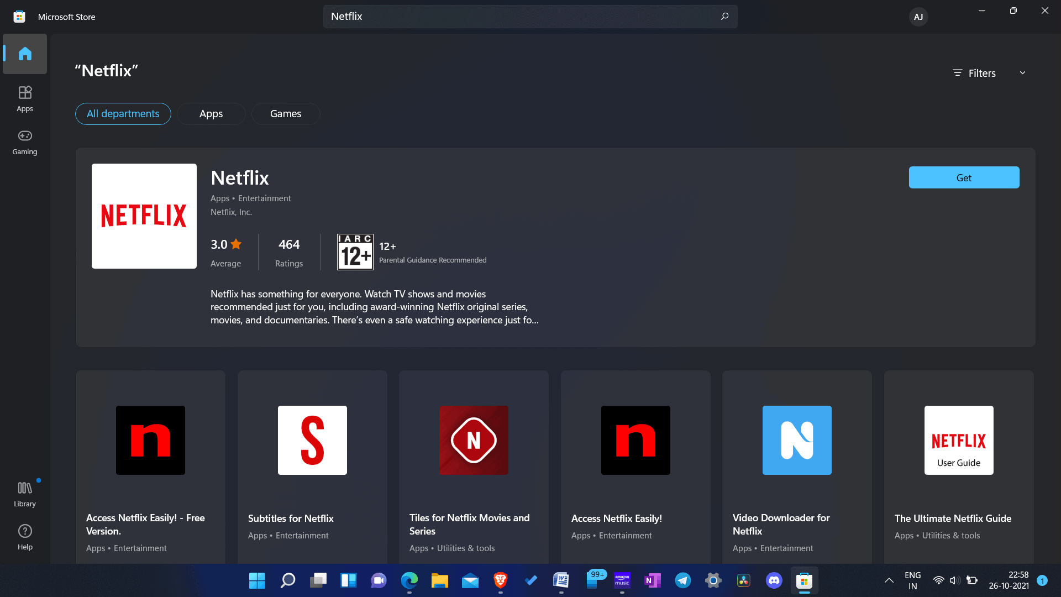The height and width of the screenshot is (597, 1061).
Task: Open the ENG IN language switcher
Action: (x=912, y=580)
